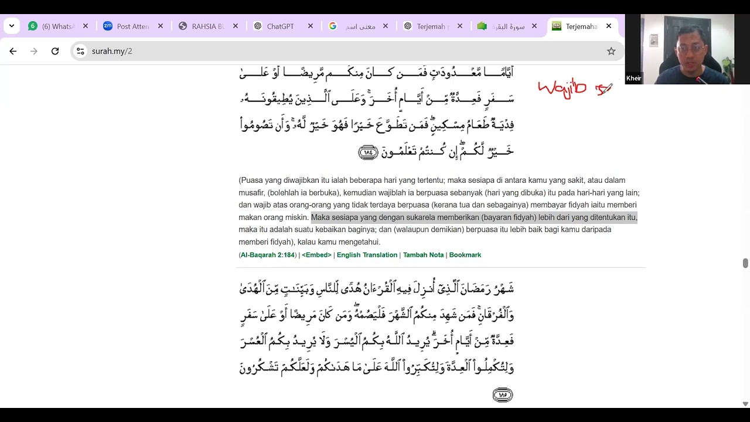The image size is (750, 422).
Task: Open the tab search dropdown arrow
Action: point(12,26)
